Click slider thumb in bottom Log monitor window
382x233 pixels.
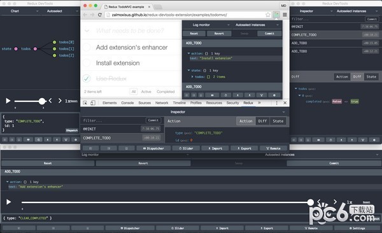pyautogui.click(x=311, y=202)
